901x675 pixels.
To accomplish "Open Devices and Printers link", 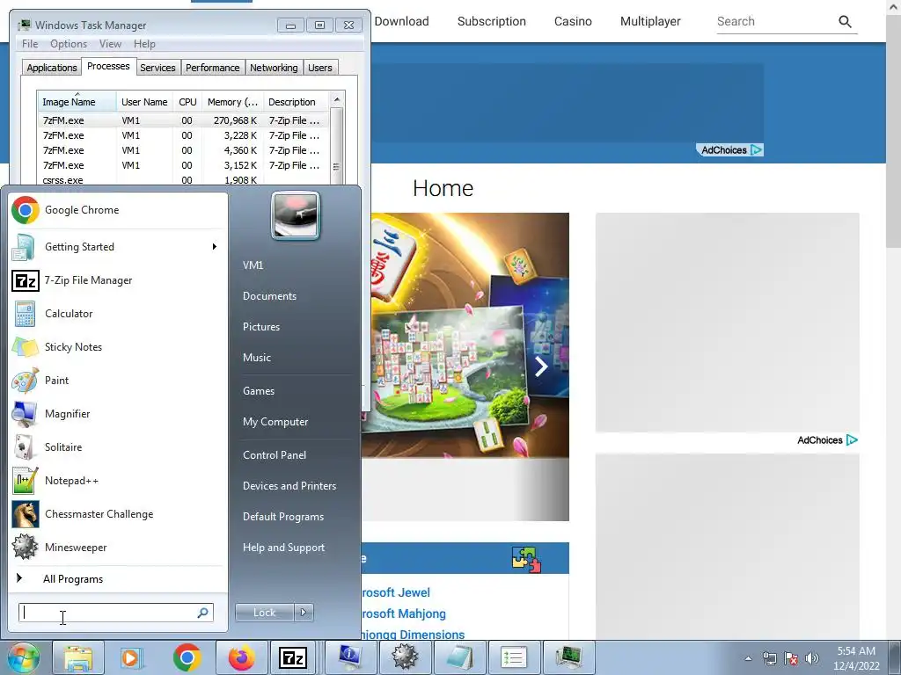I will (x=289, y=486).
